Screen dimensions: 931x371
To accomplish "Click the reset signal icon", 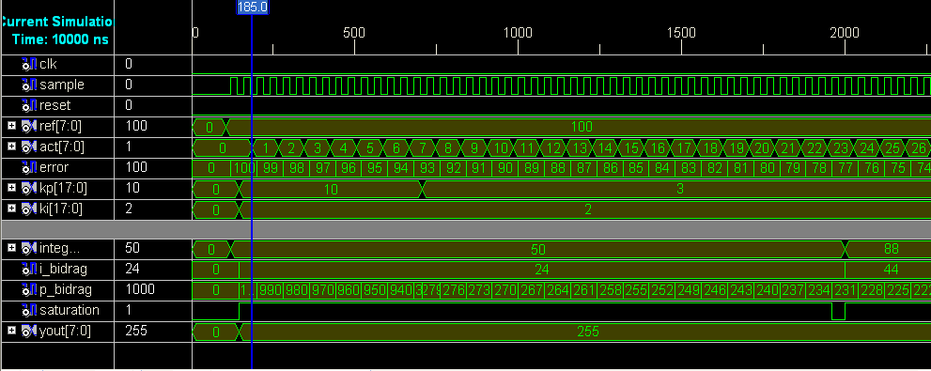I will click(28, 105).
